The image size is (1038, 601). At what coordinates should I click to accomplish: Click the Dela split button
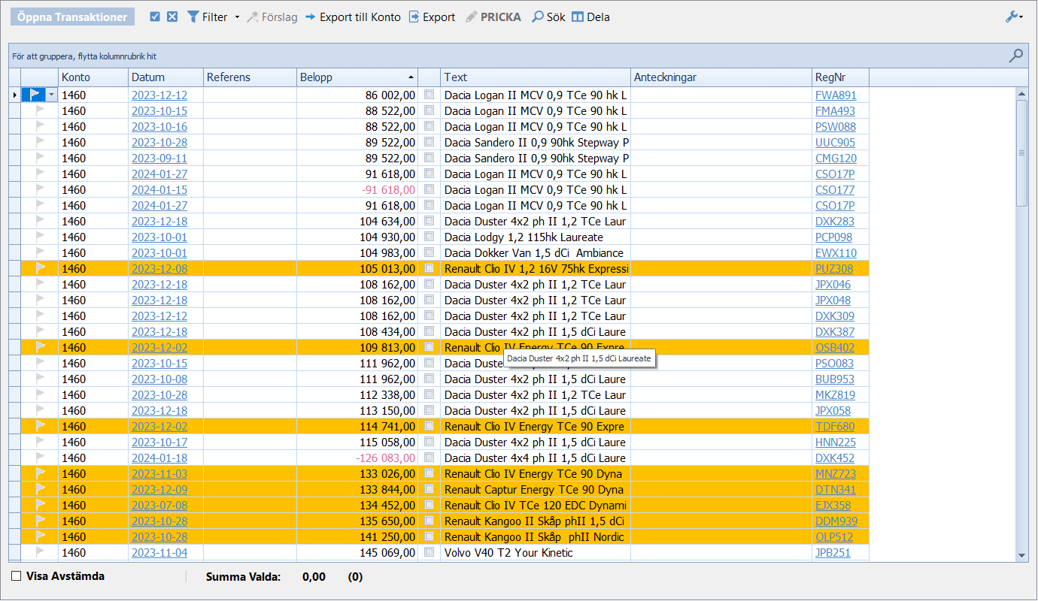[x=590, y=17]
